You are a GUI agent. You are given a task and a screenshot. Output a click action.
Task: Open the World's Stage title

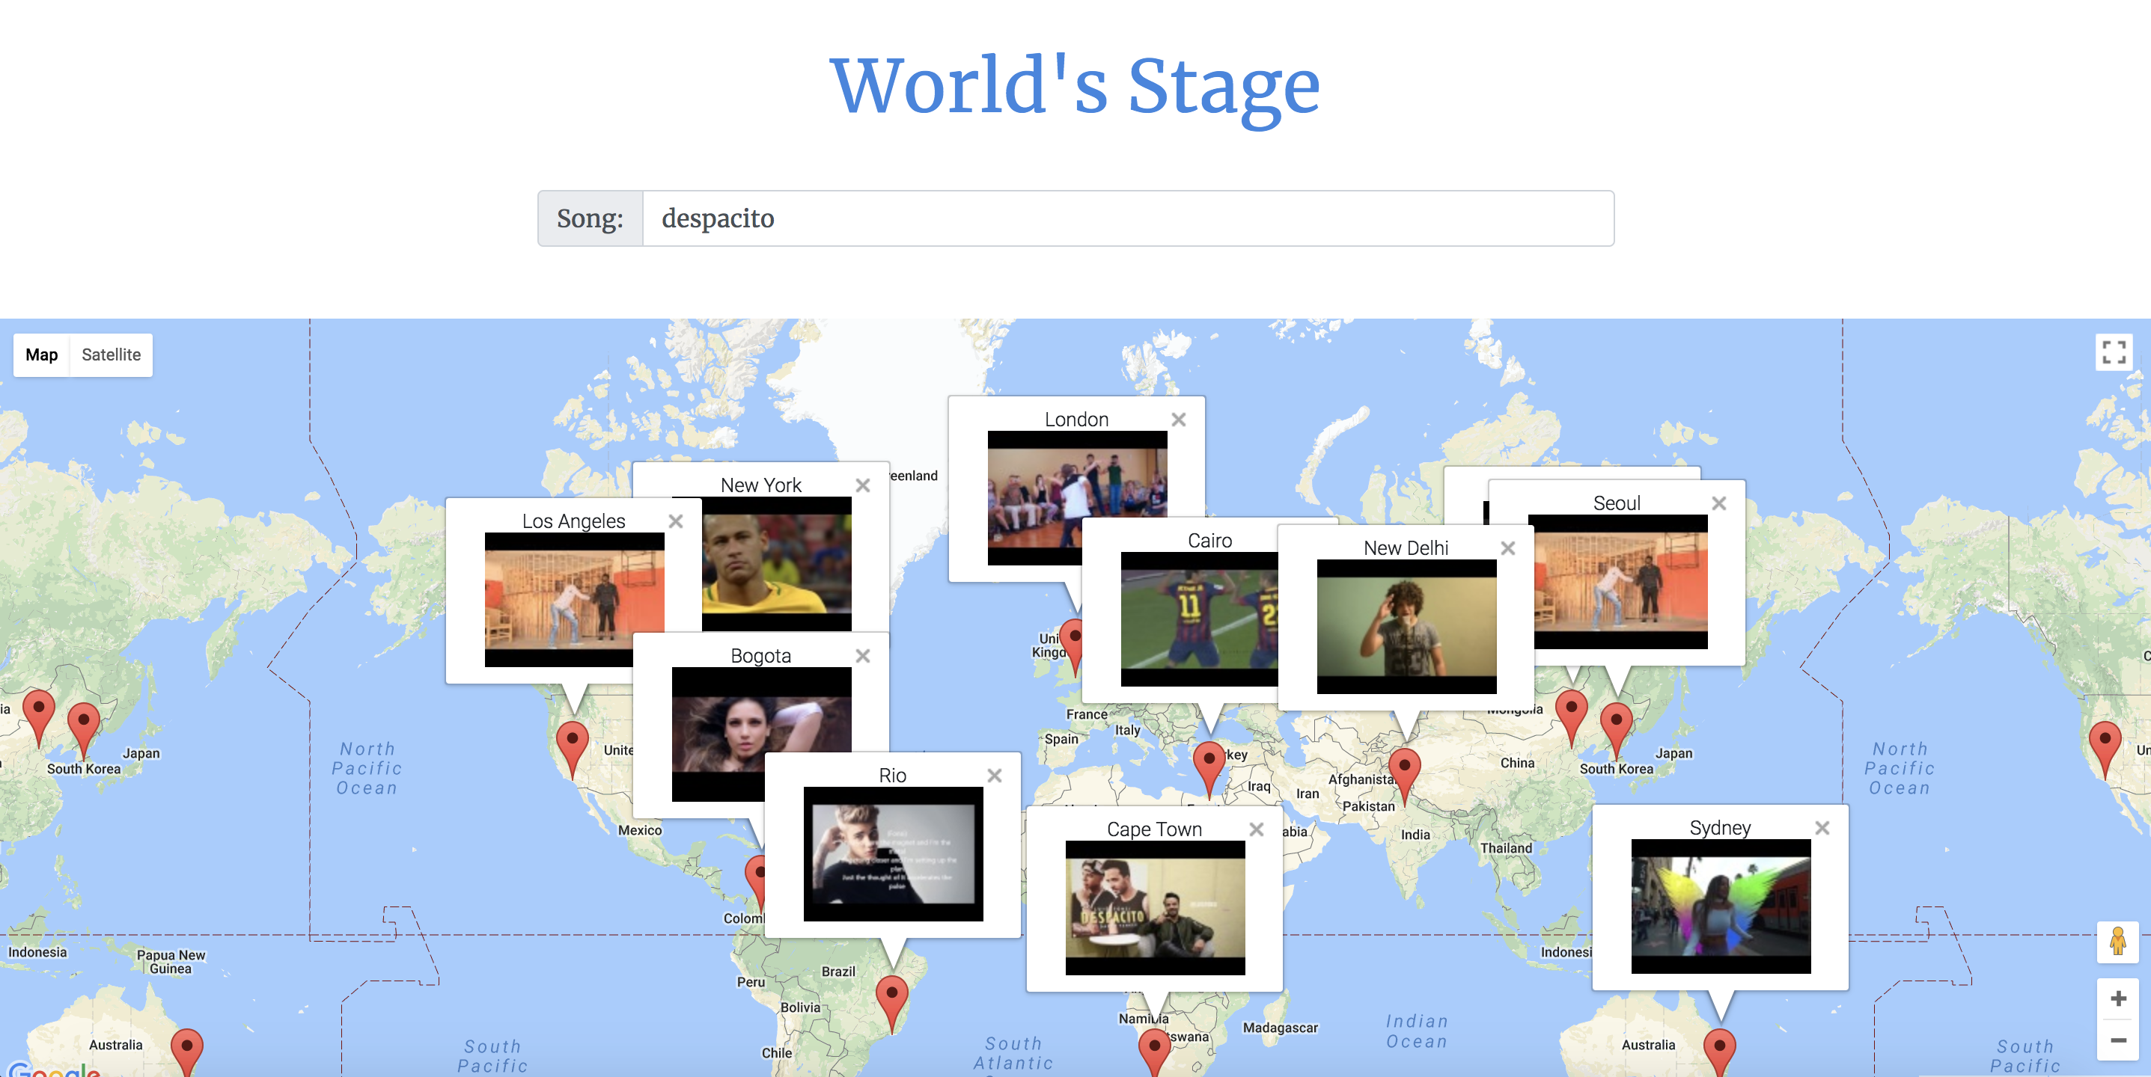click(x=1075, y=85)
